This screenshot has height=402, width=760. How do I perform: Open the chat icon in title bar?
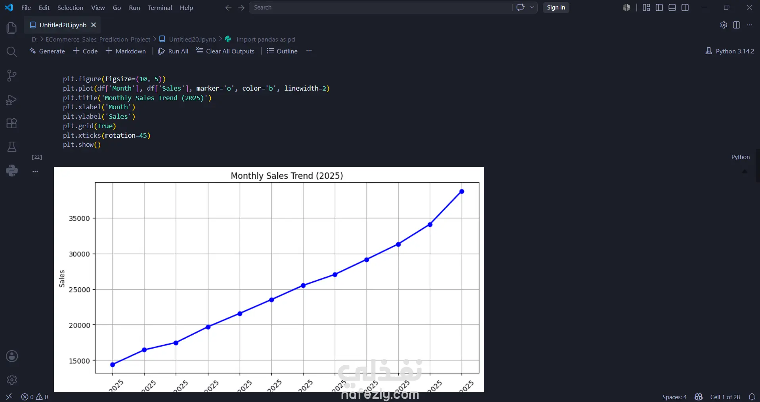coord(520,8)
